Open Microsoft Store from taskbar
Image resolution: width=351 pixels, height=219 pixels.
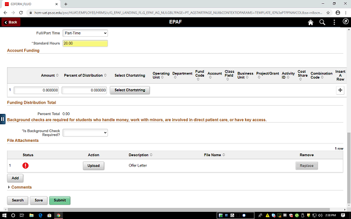tap(49, 215)
